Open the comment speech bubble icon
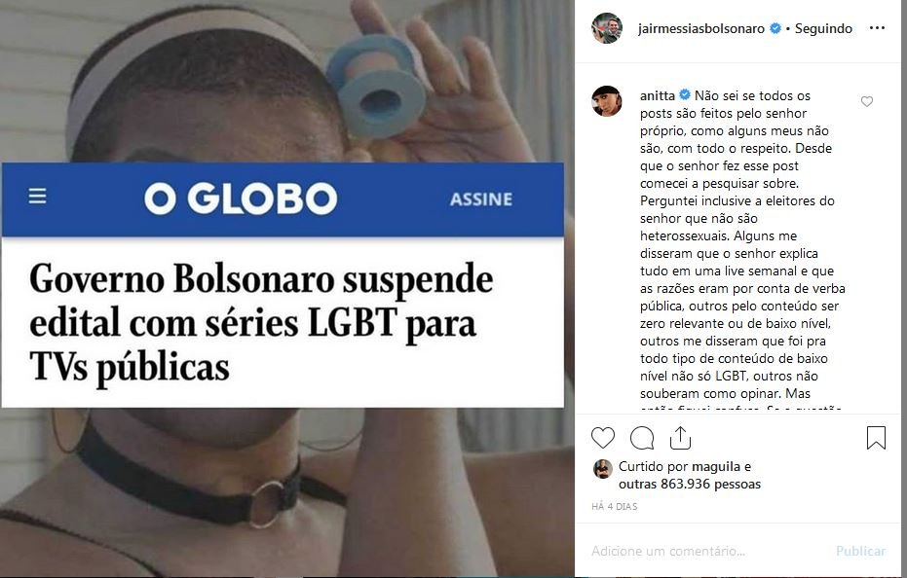The height and width of the screenshot is (578, 907). click(642, 438)
